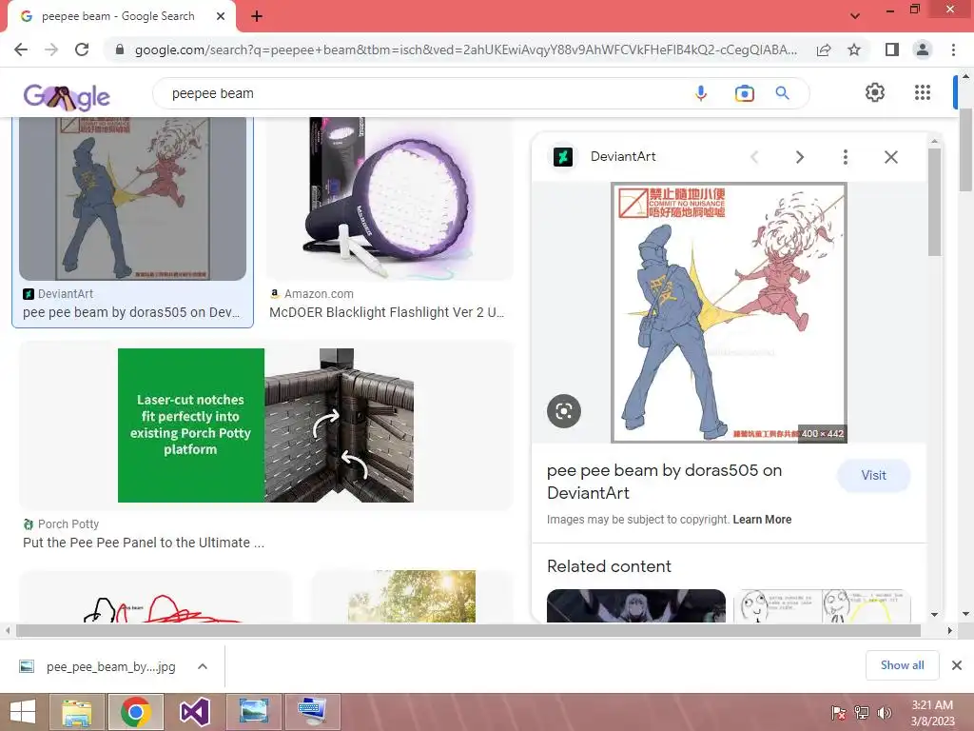
Task: Open the tab search chevron in title bar
Action: tap(855, 15)
